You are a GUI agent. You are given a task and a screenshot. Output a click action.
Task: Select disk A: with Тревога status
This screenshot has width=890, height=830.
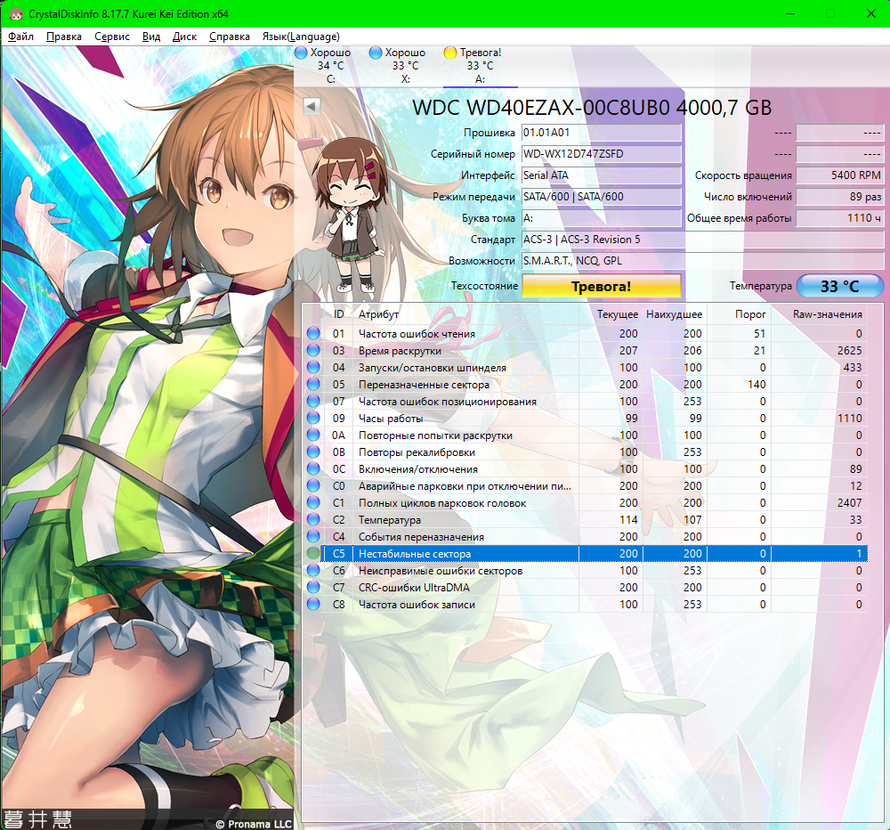481,65
